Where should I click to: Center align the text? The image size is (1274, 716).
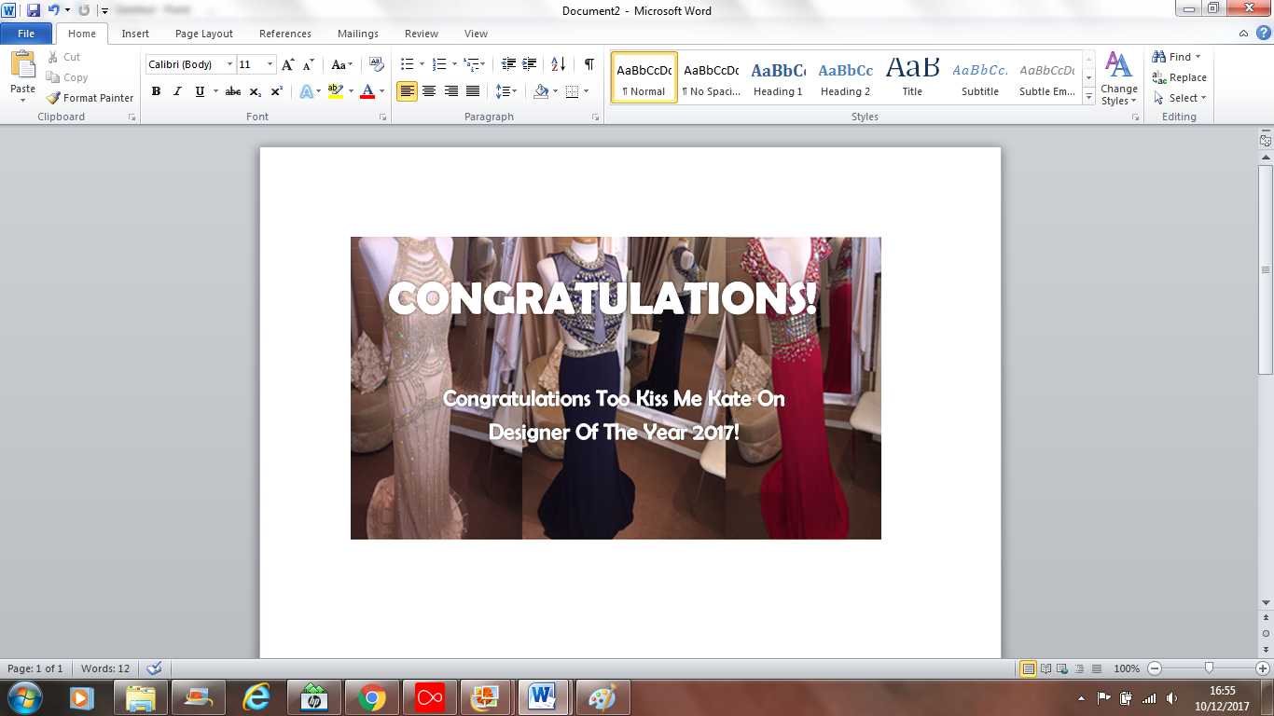pos(429,91)
